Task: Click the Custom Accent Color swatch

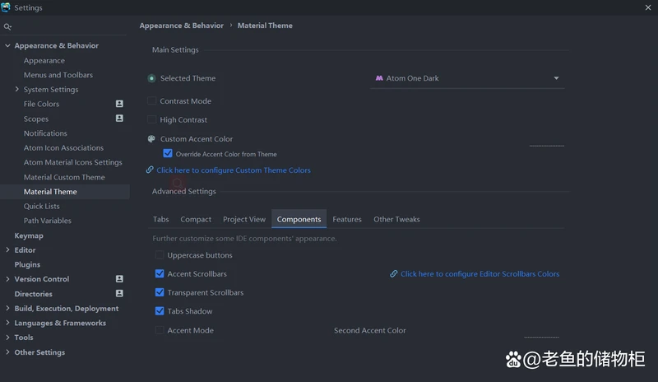Action: coord(547,138)
